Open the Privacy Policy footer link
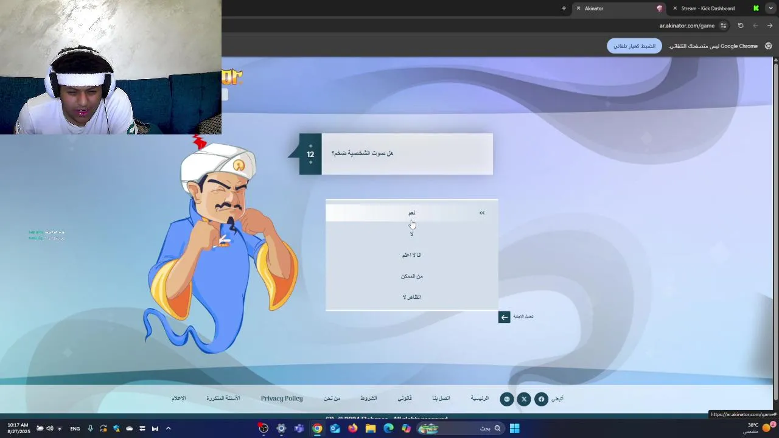 pyautogui.click(x=282, y=398)
